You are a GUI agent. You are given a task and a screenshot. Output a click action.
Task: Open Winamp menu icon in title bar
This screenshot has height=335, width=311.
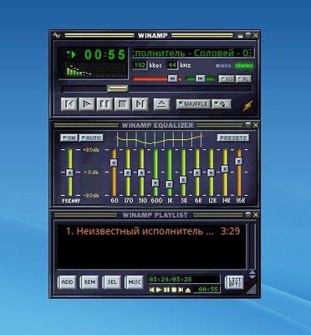tap(57, 35)
